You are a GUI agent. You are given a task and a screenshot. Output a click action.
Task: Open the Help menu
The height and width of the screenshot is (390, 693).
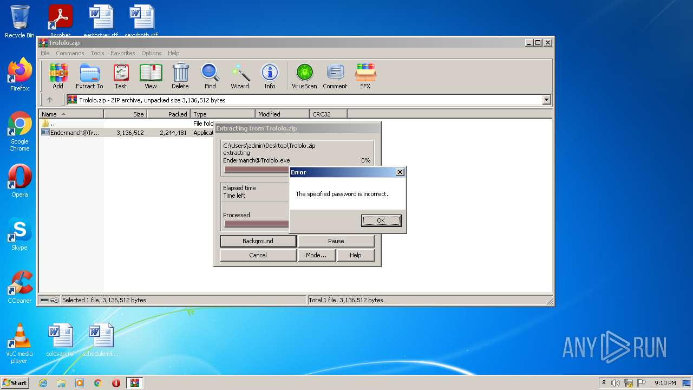point(173,53)
